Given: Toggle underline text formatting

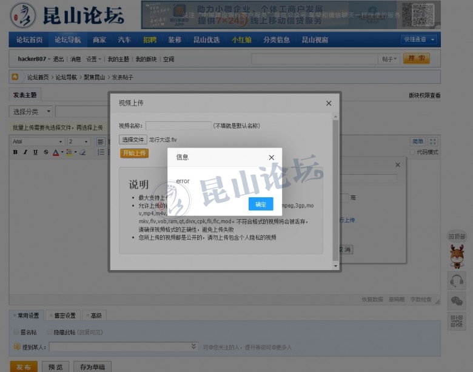Looking at the screenshot, I should pyautogui.click(x=35, y=152).
